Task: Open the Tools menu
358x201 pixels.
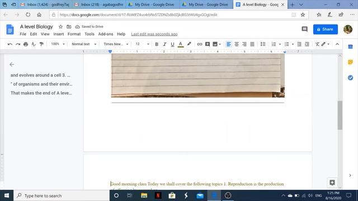Action: (x=89, y=34)
